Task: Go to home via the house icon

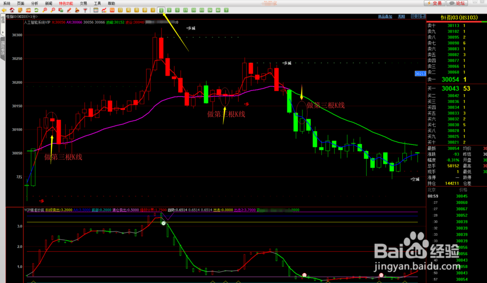Action: coord(12,10)
